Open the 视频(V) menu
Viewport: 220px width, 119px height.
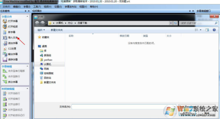pyautogui.click(x=47, y=7)
